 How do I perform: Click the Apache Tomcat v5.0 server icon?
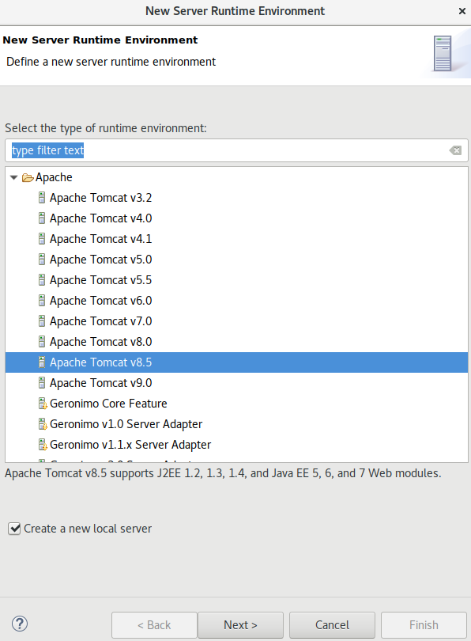(x=42, y=260)
